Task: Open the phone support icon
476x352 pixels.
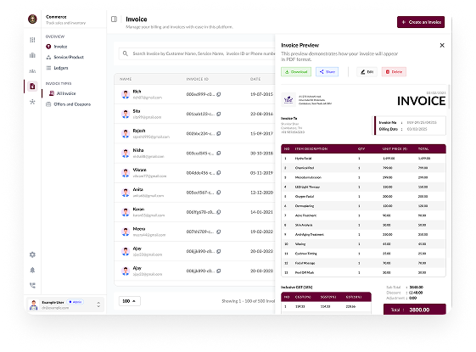Action: (x=32, y=285)
